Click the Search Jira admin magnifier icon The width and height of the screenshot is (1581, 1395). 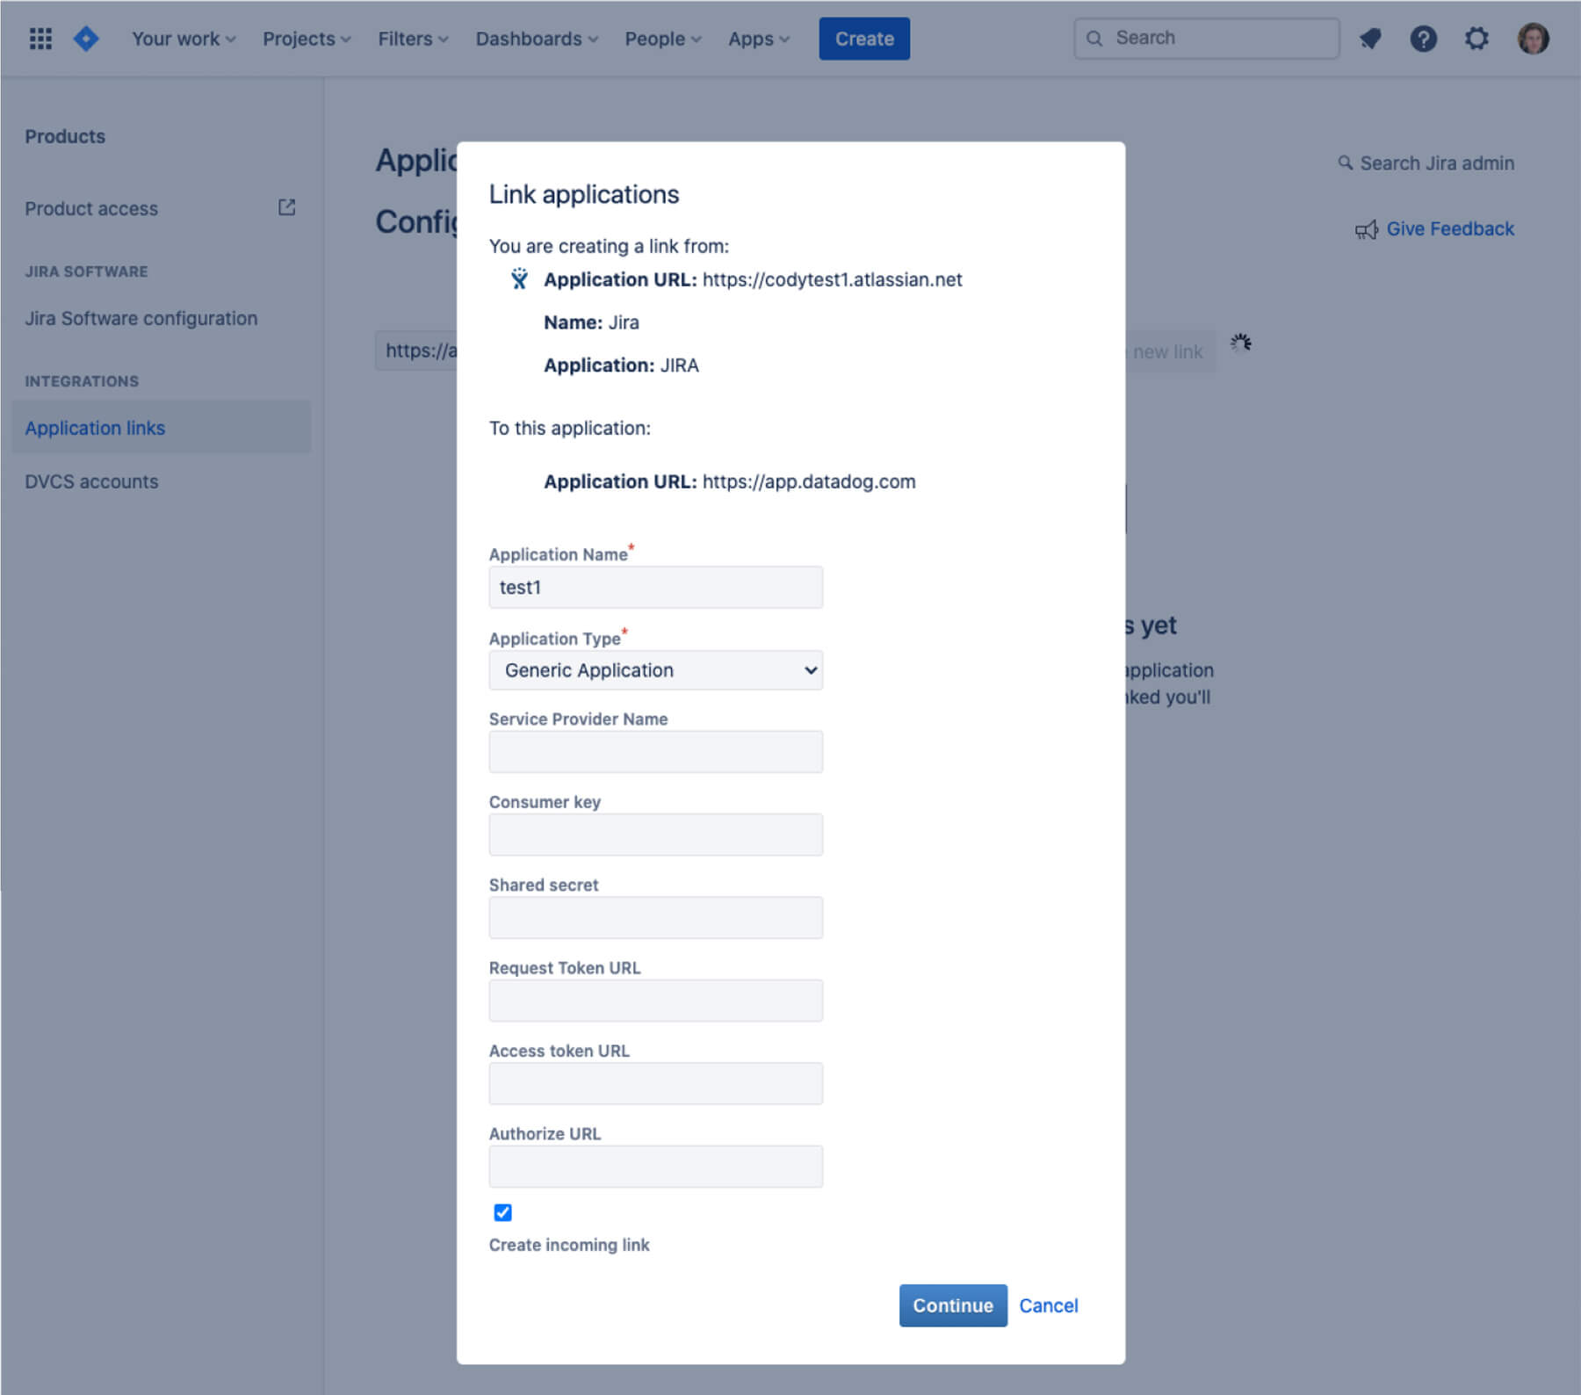(1345, 163)
